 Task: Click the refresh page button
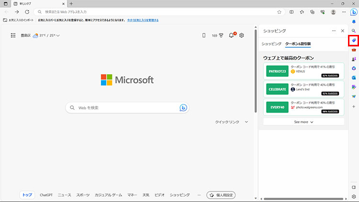[27, 12]
